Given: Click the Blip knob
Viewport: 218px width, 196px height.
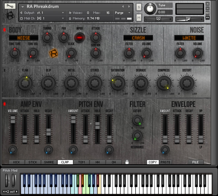Looking at the screenshot, I should coord(48,83).
